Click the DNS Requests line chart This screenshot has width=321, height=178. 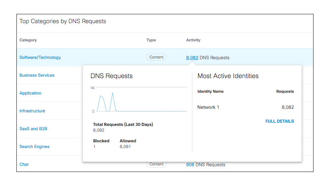(142, 100)
